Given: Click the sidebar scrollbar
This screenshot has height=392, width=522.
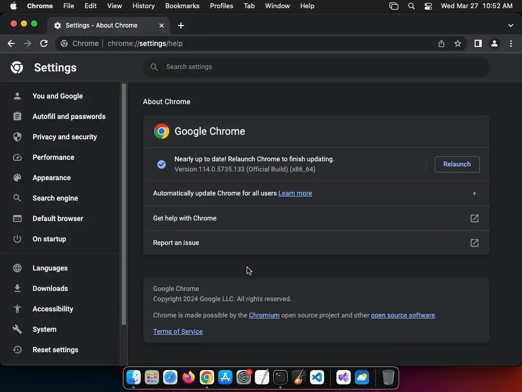Looking at the screenshot, I should tap(124, 204).
